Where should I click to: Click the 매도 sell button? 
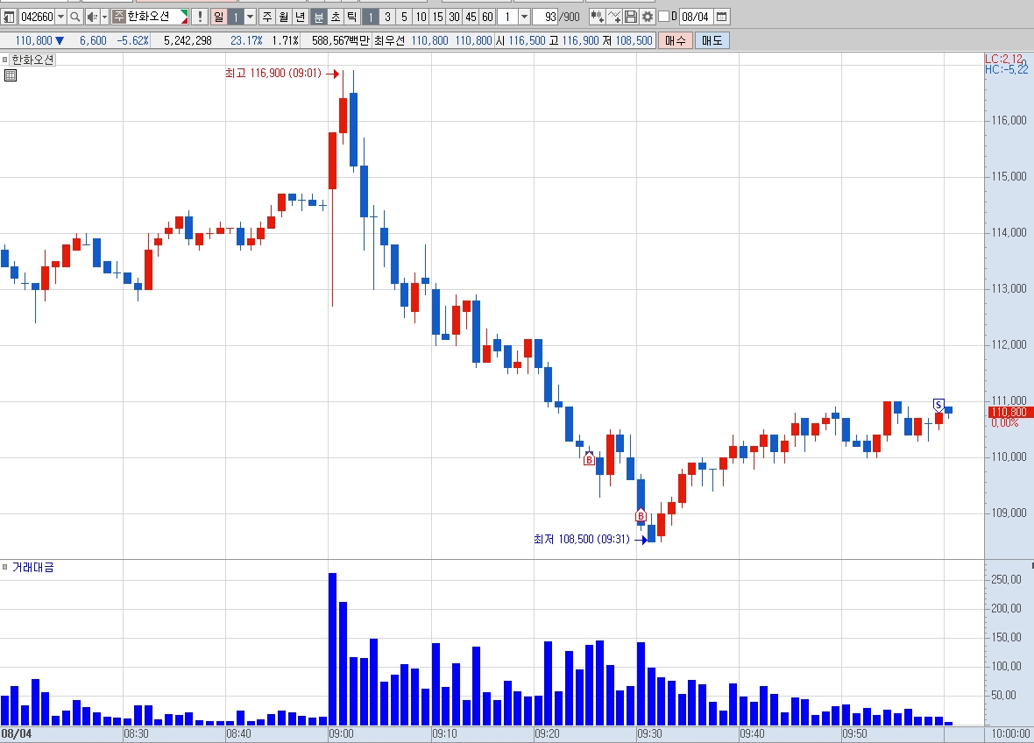(712, 40)
